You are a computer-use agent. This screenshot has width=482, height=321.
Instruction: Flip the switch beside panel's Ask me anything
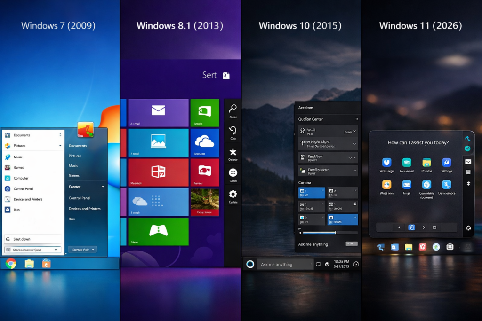(351, 244)
